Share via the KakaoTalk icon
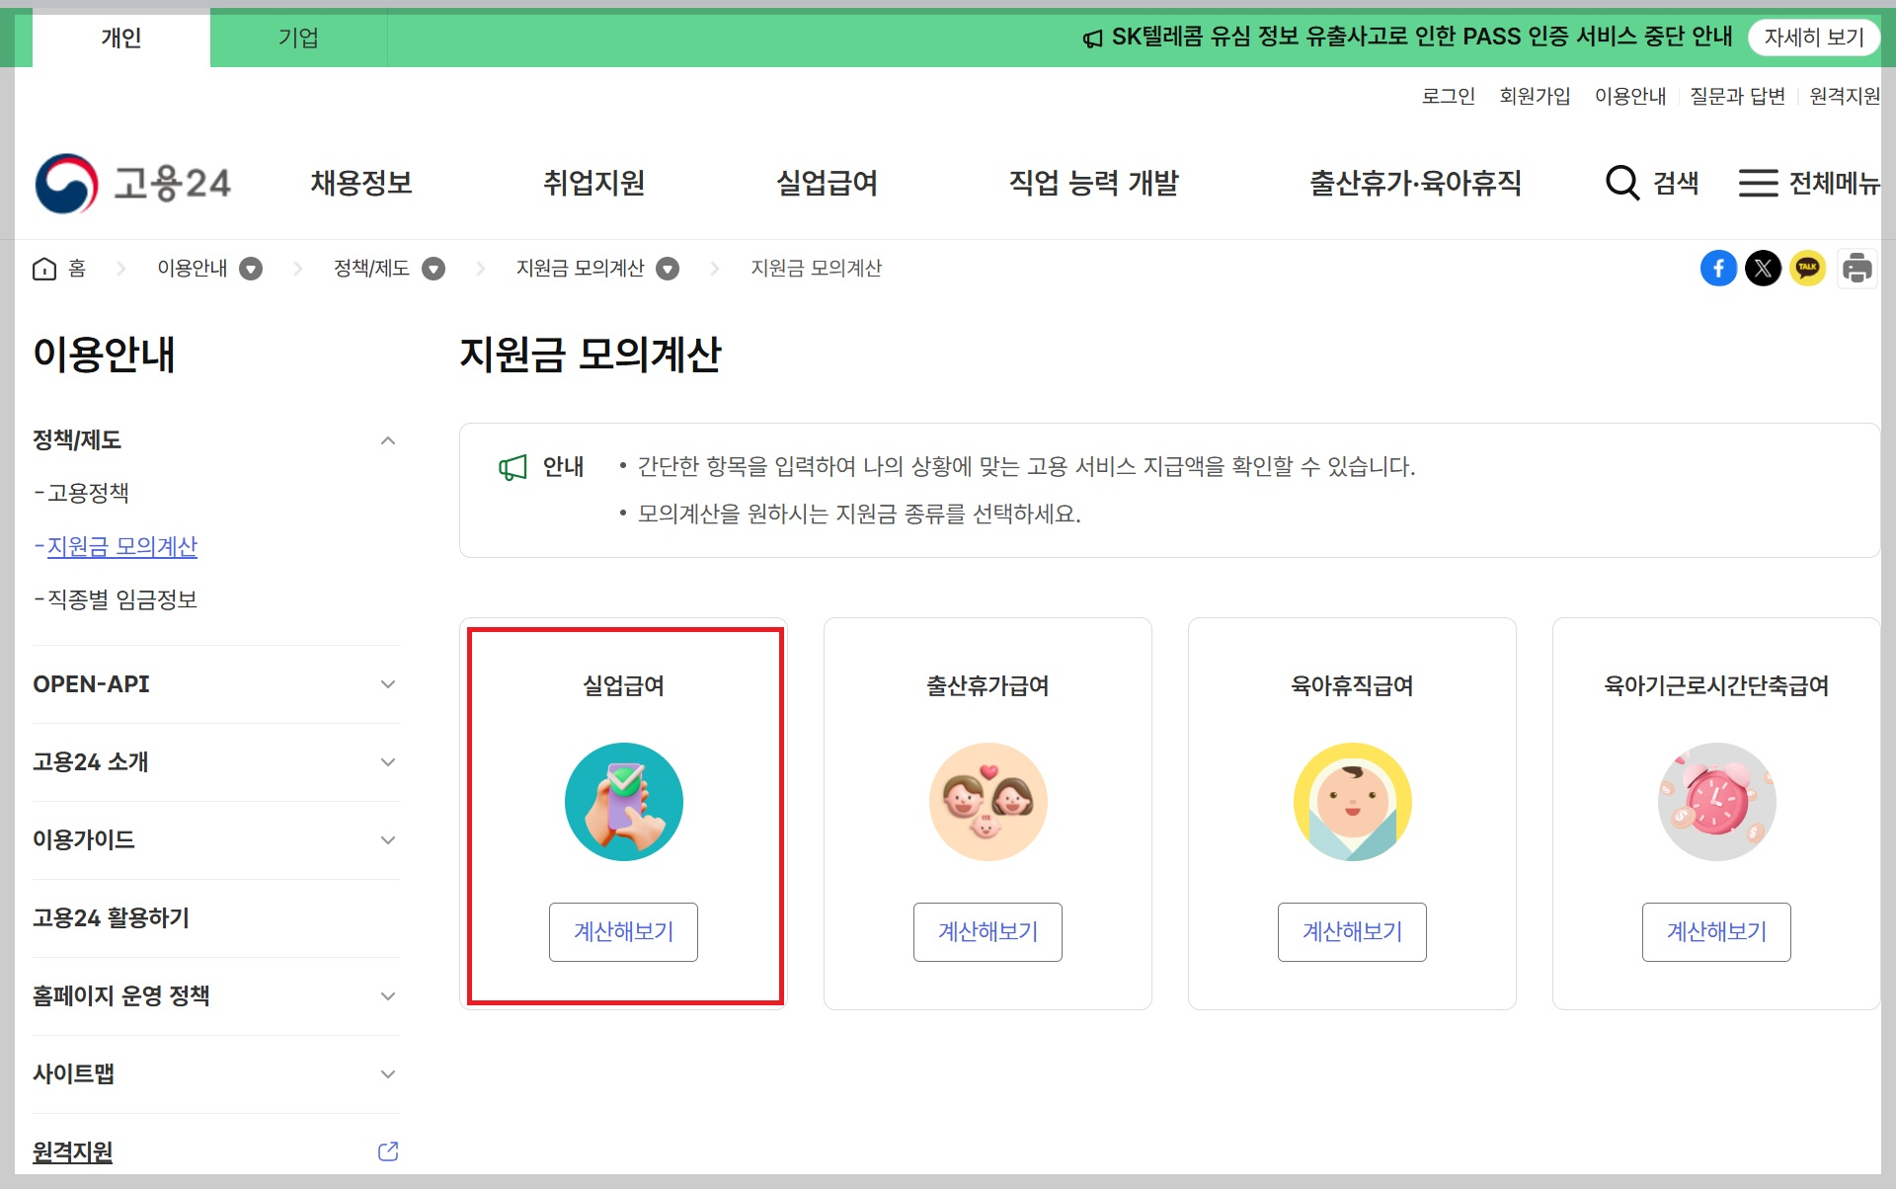 (x=1808, y=268)
